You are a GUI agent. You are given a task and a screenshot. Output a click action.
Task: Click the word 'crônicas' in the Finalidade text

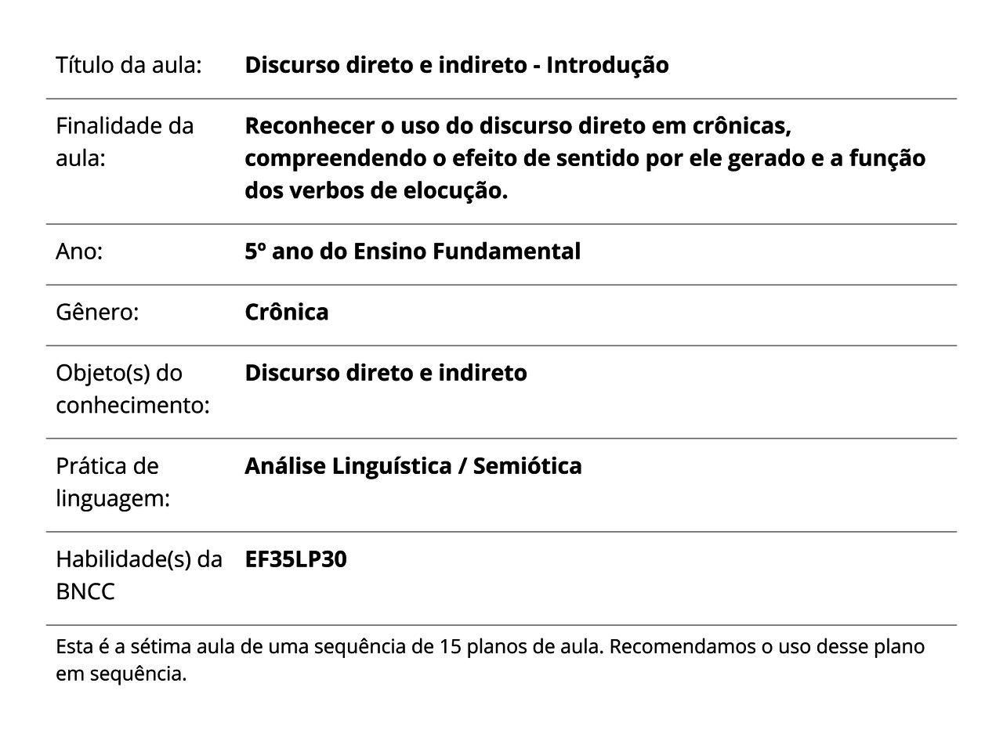tap(741, 125)
